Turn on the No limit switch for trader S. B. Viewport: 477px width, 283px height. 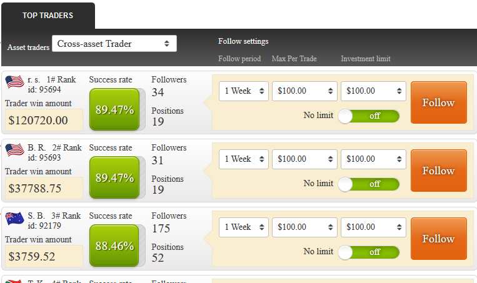point(369,252)
